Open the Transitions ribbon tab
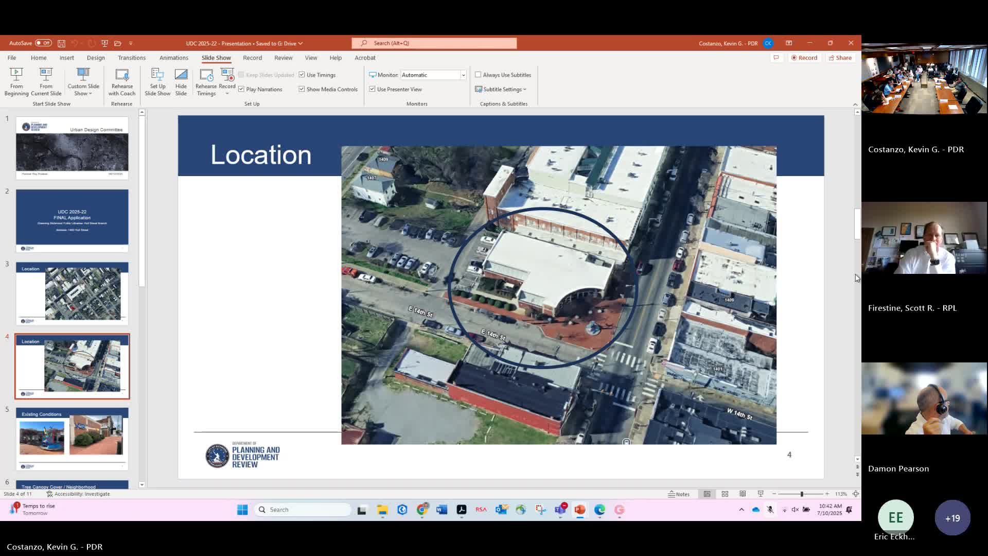Image resolution: width=988 pixels, height=556 pixels. click(x=132, y=58)
